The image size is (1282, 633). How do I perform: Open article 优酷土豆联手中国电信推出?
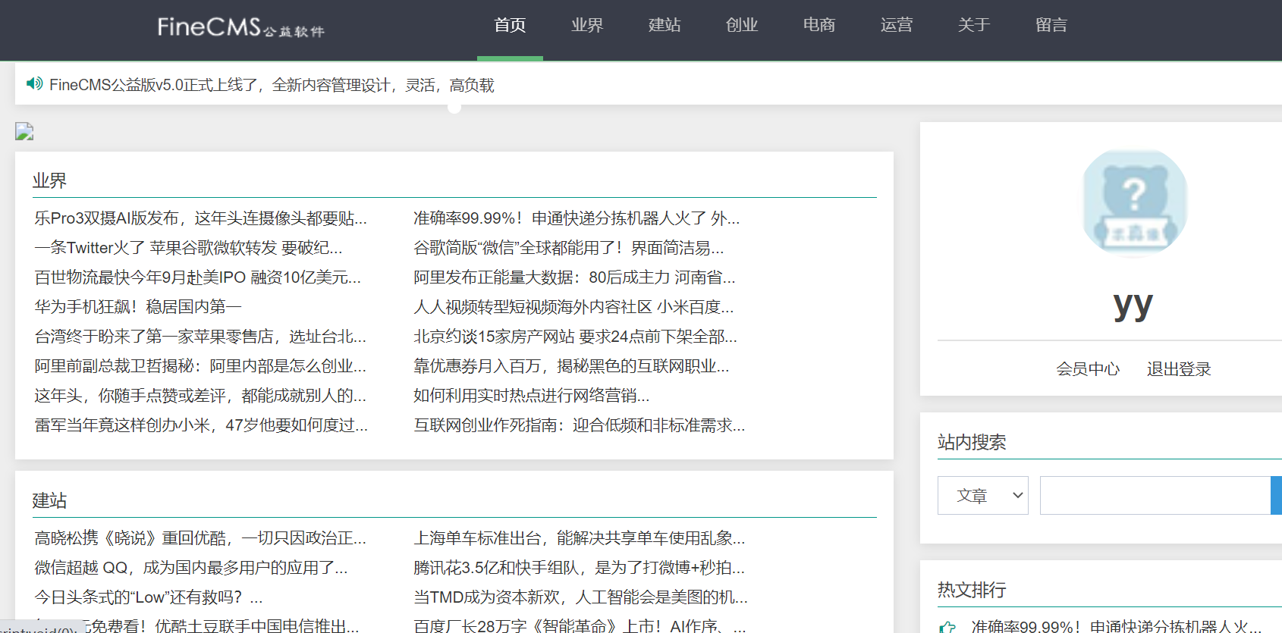coord(197,626)
